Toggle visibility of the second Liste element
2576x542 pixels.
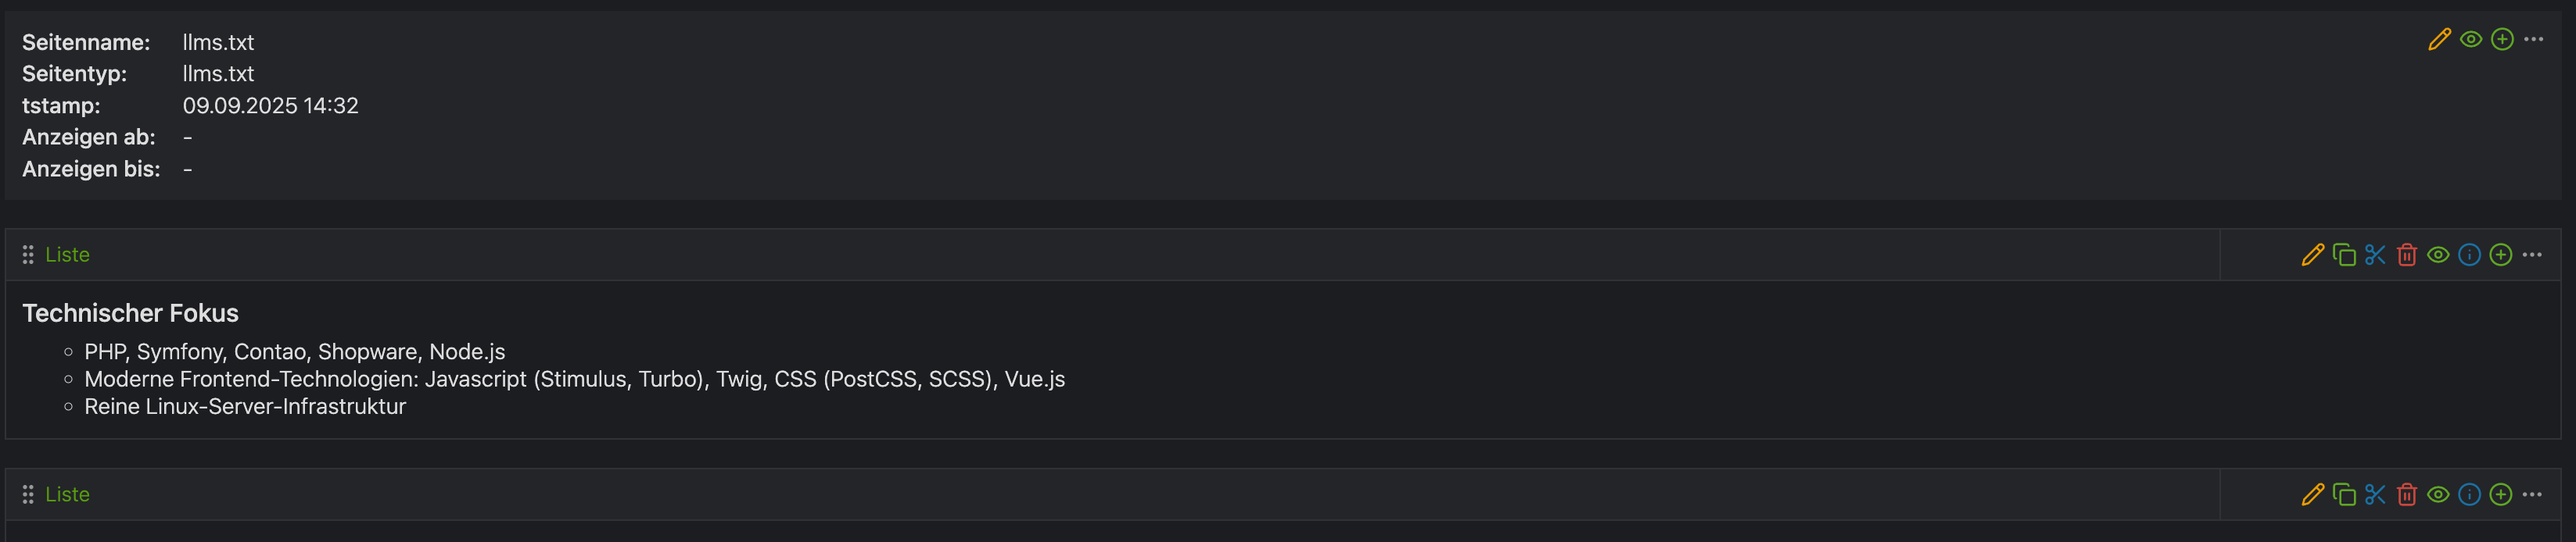pyautogui.click(x=2438, y=495)
